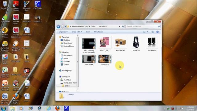
Task: Open Verizon Media desktop icon
Action: pos(16,85)
